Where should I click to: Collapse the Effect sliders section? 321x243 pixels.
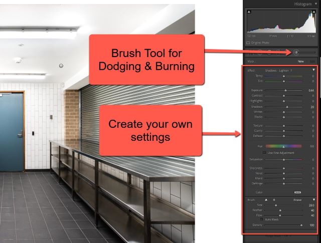313,70
